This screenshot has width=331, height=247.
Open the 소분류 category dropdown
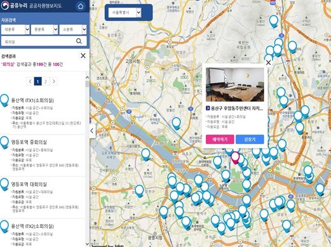[x=73, y=29]
